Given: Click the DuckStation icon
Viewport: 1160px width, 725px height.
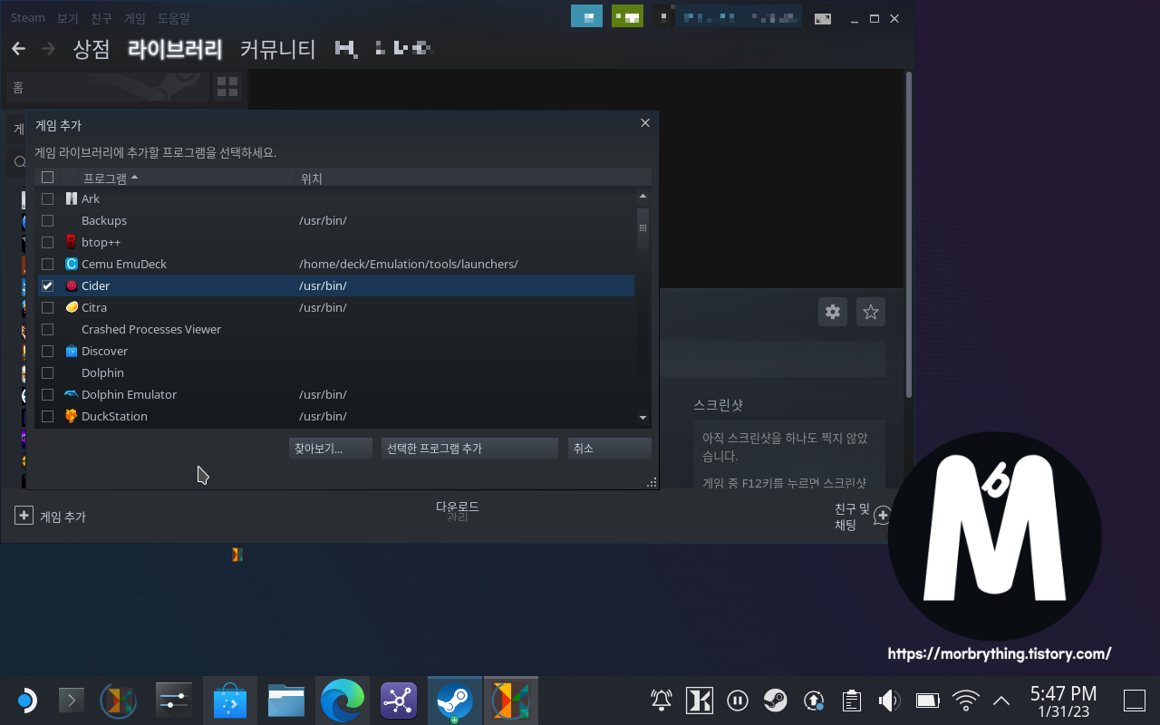Looking at the screenshot, I should pyautogui.click(x=72, y=416).
